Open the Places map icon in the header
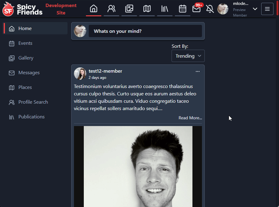This screenshot has height=207, width=279. [147, 9]
